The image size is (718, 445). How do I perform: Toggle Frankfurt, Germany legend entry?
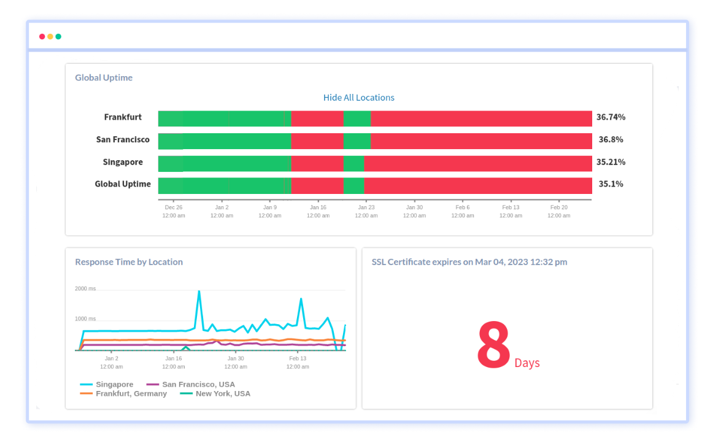click(123, 393)
